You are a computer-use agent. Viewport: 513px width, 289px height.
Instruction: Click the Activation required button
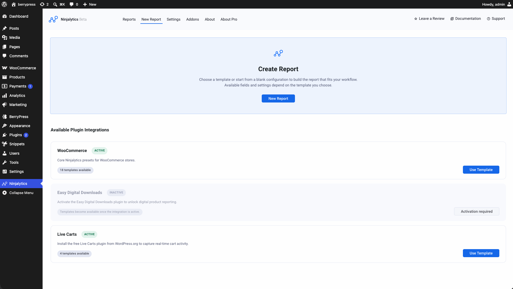pyautogui.click(x=477, y=211)
